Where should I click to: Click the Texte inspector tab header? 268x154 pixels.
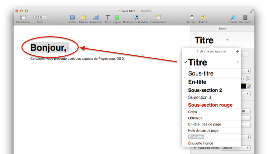point(222,29)
